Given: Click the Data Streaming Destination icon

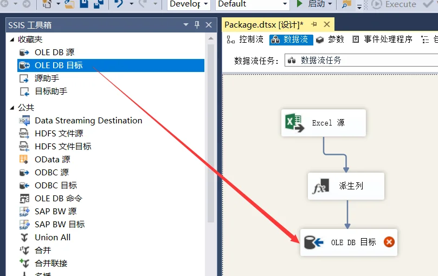Looking at the screenshot, I should pyautogui.click(x=24, y=121).
